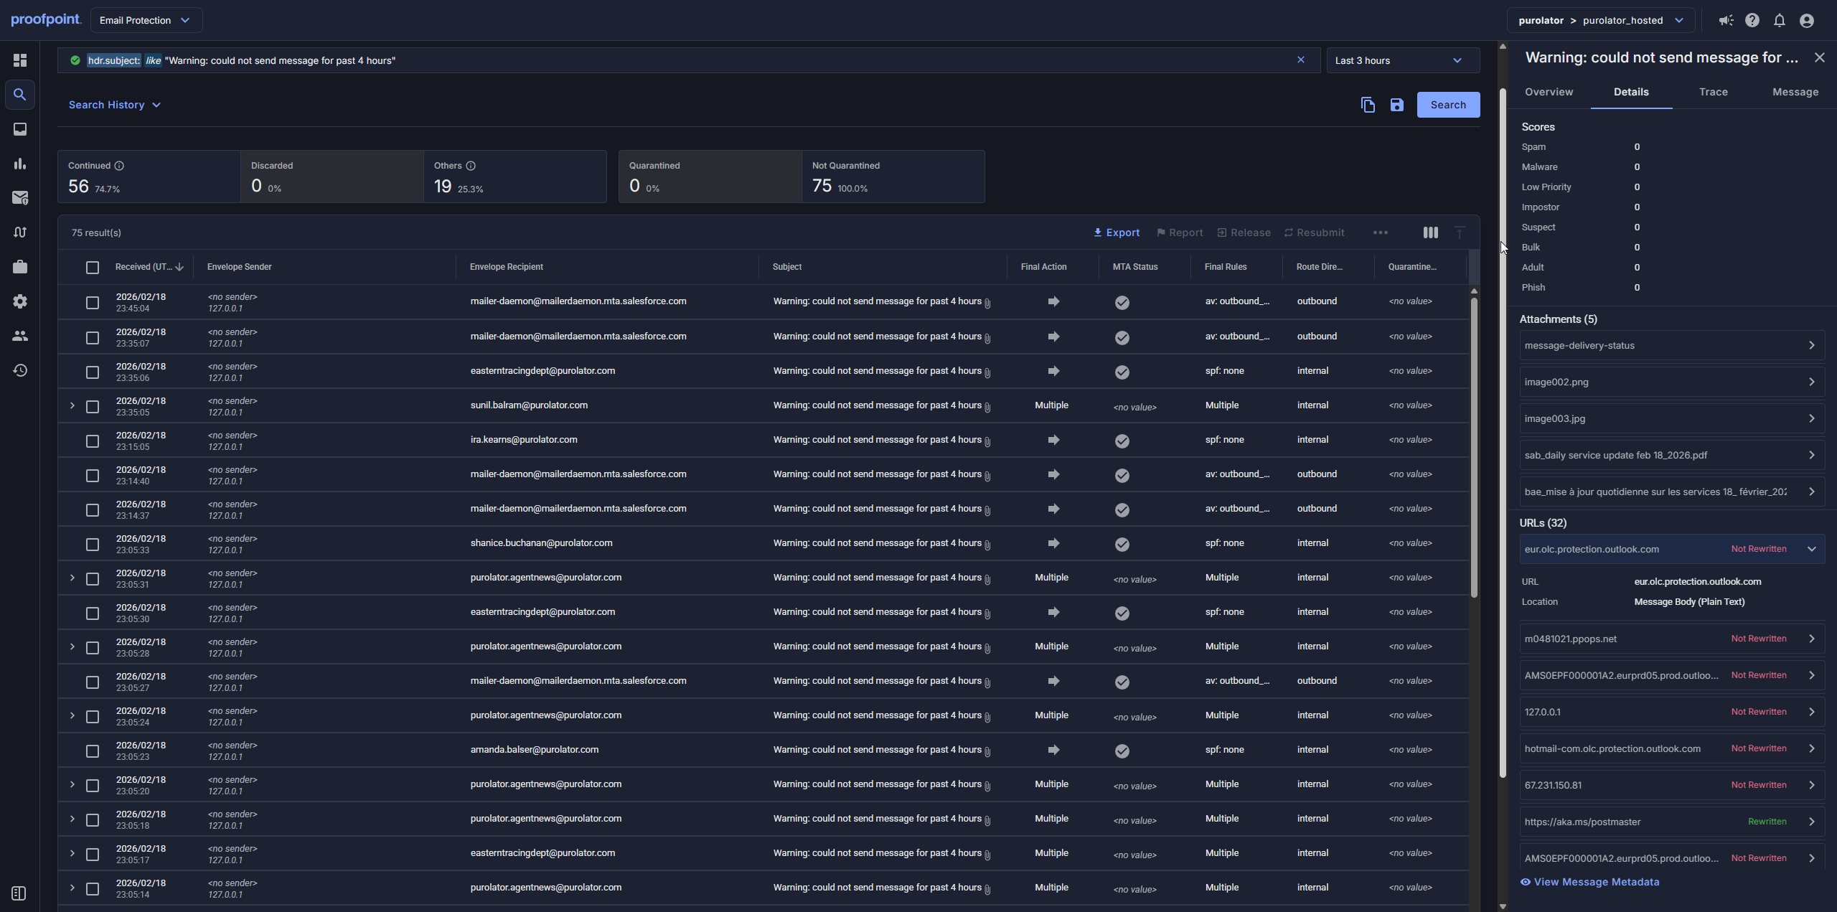The width and height of the screenshot is (1837, 912).
Task: Open the Last 3 hours time range dropdown
Action: [x=1402, y=60]
